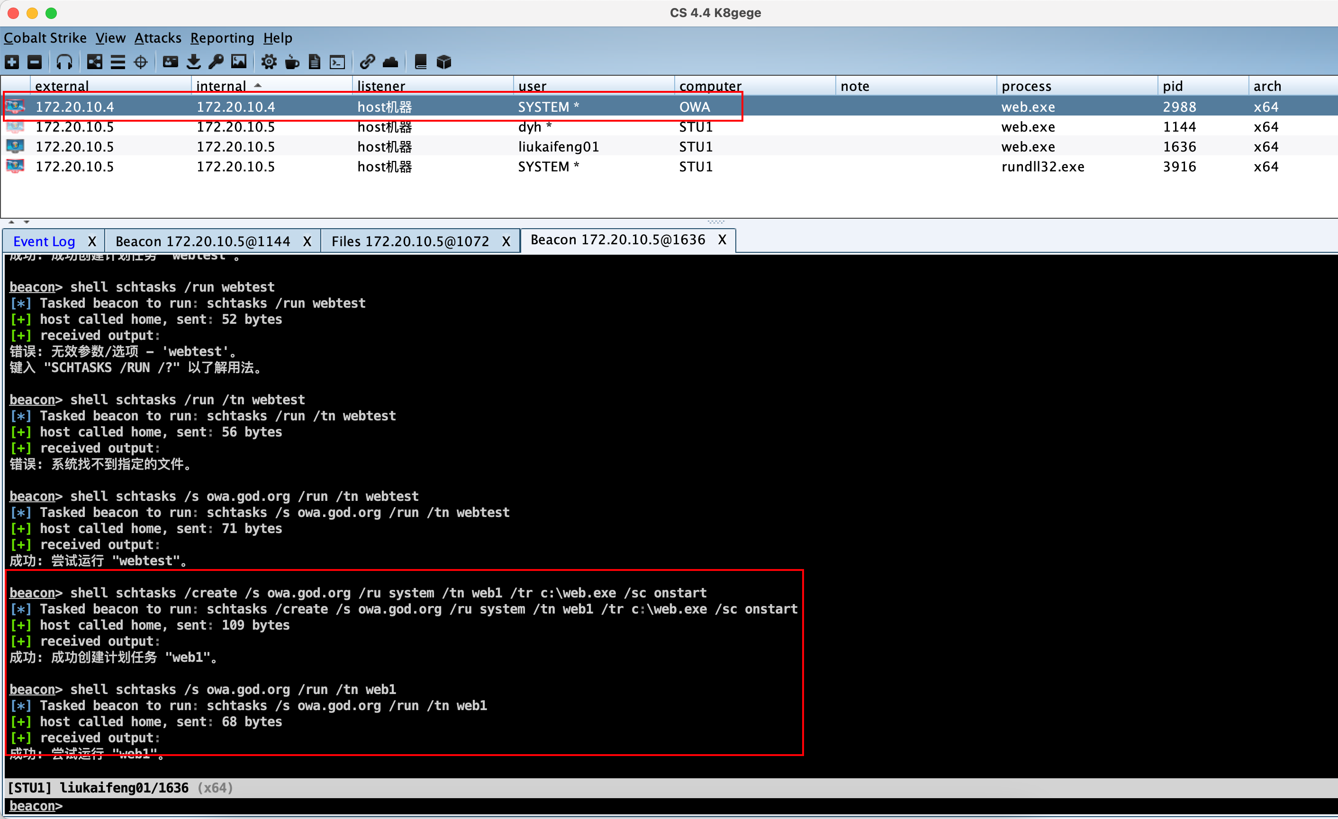Viewport: 1338px width, 819px height.
Task: Click the terminal icon for Scripted Web Delivery
Action: pos(337,62)
